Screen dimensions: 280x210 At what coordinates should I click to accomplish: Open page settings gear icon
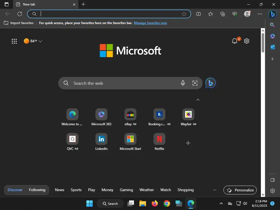(247, 41)
